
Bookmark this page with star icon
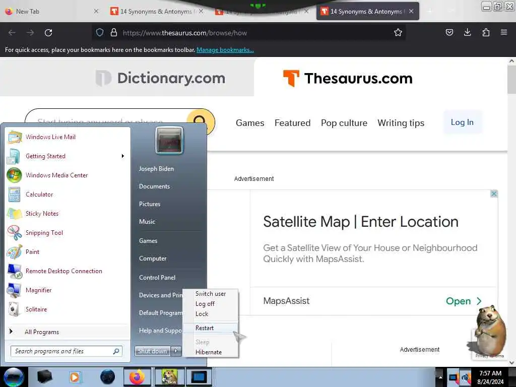398,32
